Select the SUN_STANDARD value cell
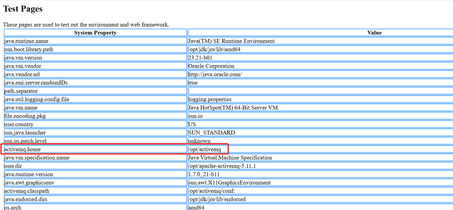 coord(212,132)
